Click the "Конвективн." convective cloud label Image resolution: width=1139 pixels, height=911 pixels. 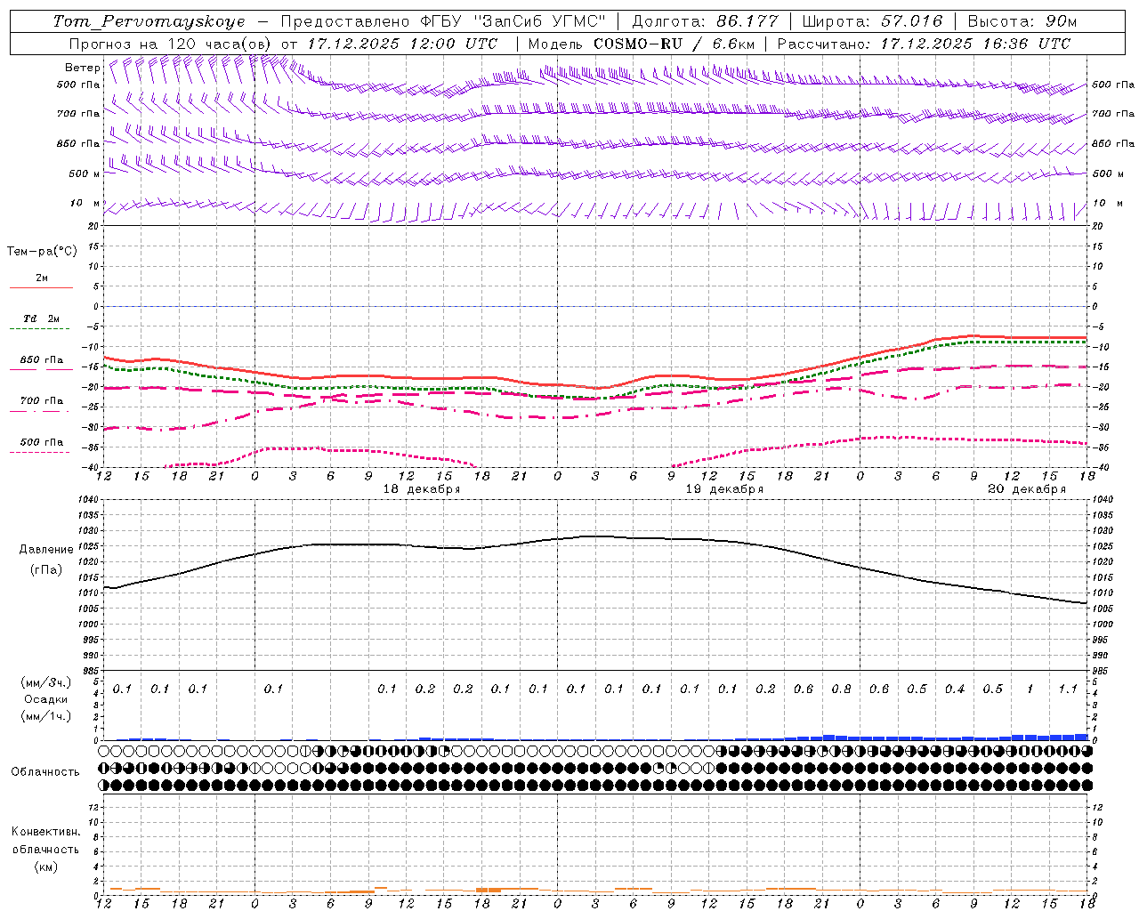(45, 832)
